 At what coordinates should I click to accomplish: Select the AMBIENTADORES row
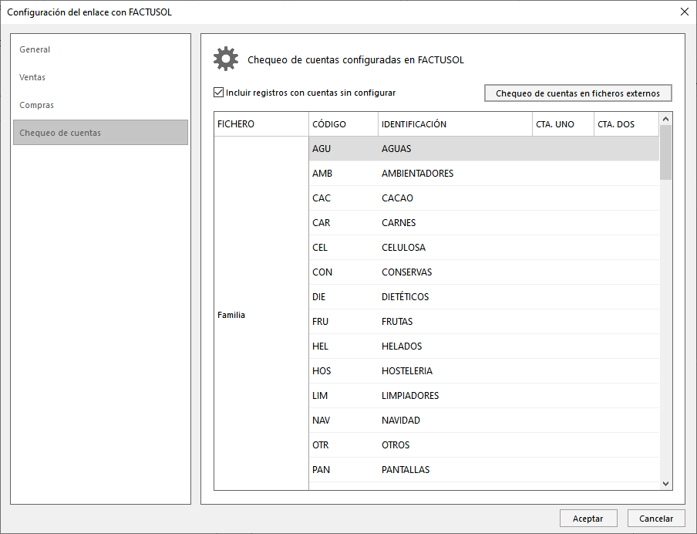[484, 174]
